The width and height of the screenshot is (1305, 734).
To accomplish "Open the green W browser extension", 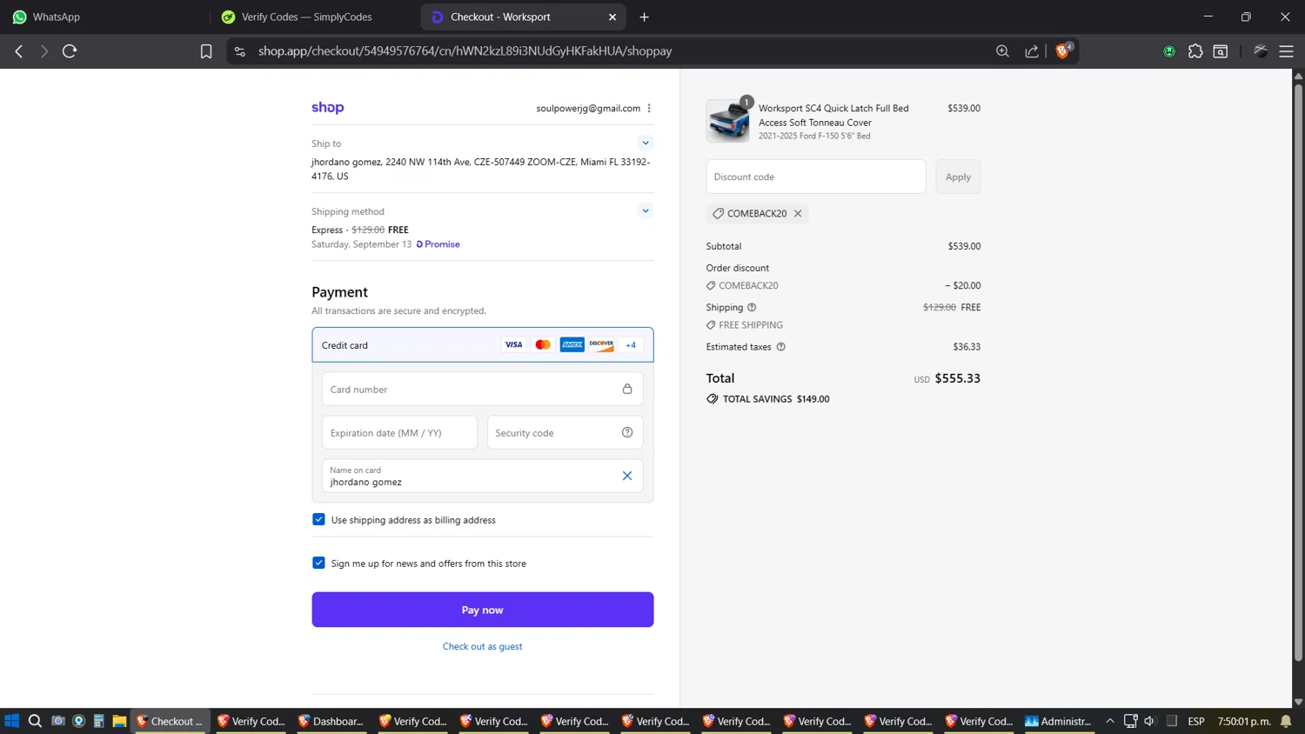I will (x=1169, y=51).
